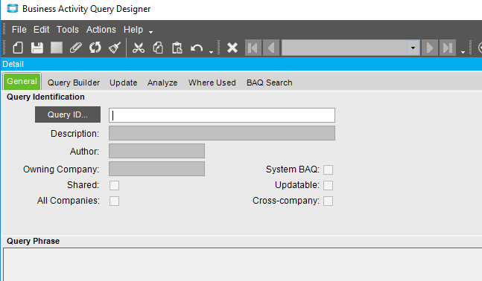Toggle the All Companies checkbox
Screen dimensions: 482x281
click(114, 201)
